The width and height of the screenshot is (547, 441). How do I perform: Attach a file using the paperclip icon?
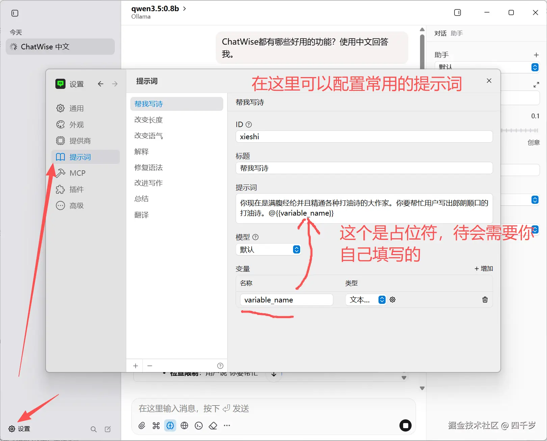click(141, 425)
